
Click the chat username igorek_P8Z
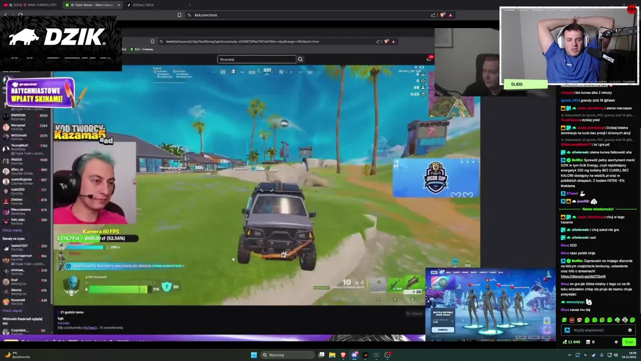(570, 100)
